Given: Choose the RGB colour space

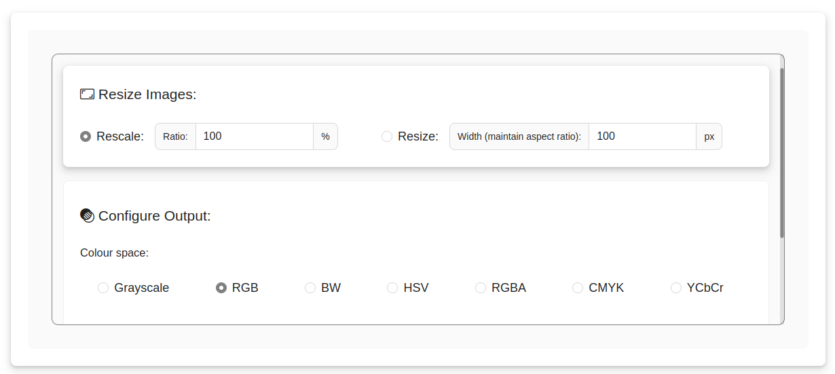Looking at the screenshot, I should click(x=221, y=288).
